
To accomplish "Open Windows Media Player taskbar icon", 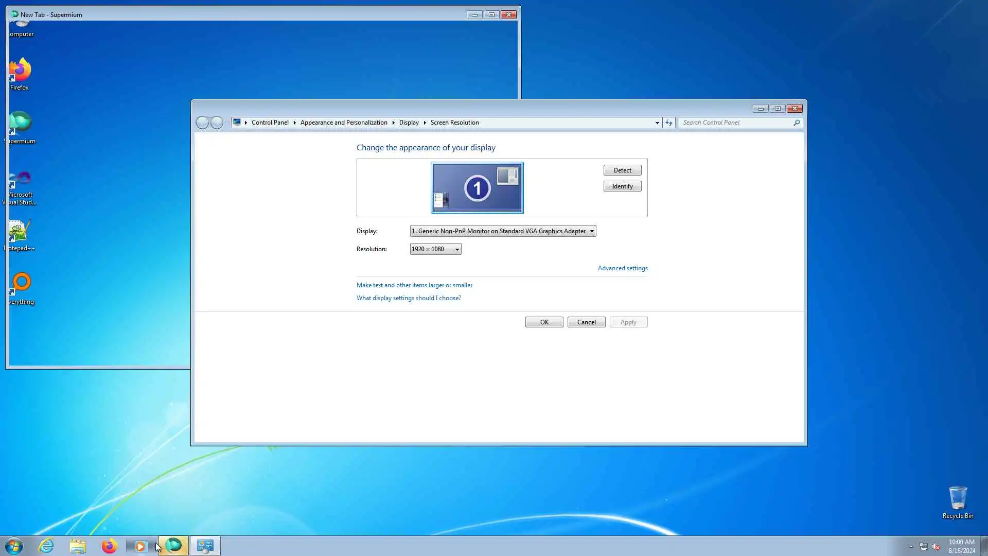I will (x=140, y=546).
